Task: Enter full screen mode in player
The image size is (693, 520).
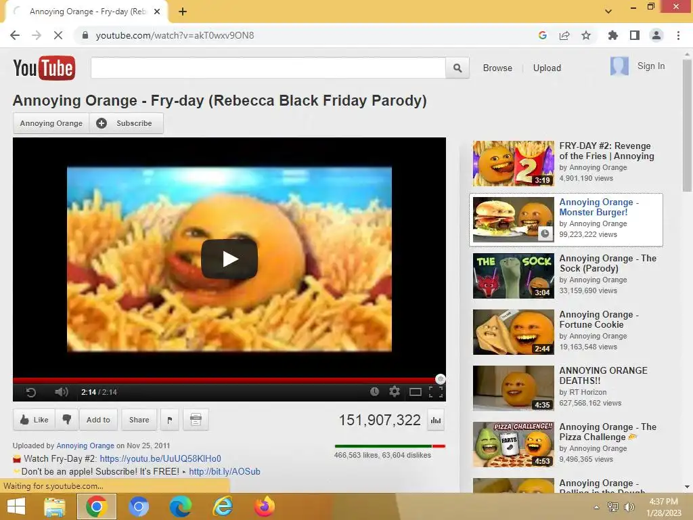Action: 436,392
